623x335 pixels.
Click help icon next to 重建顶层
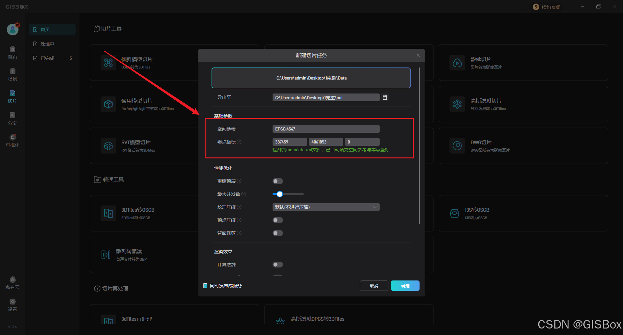[x=239, y=181]
